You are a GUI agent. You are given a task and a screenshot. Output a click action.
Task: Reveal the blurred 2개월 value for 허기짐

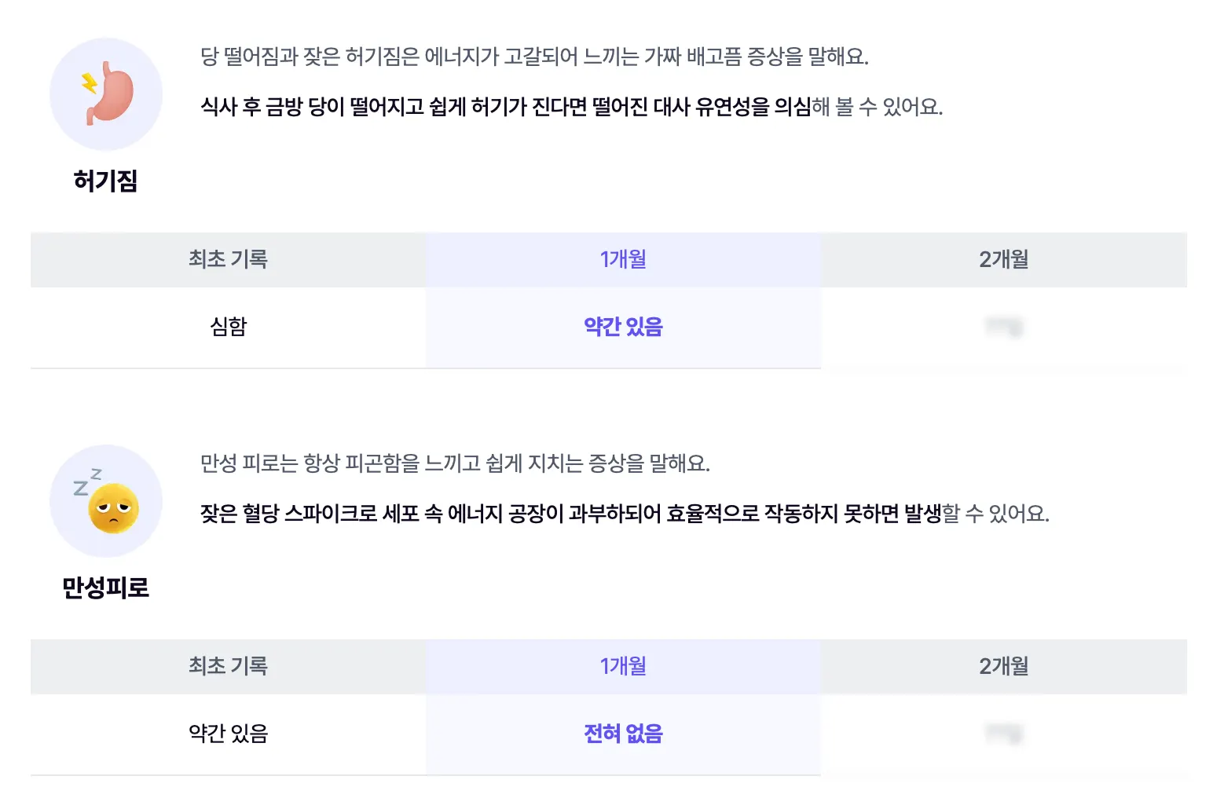[1003, 327]
